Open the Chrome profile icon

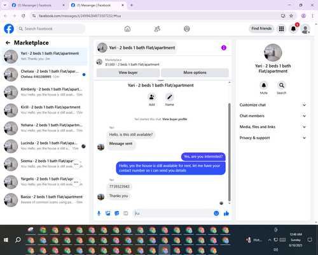[303, 16]
